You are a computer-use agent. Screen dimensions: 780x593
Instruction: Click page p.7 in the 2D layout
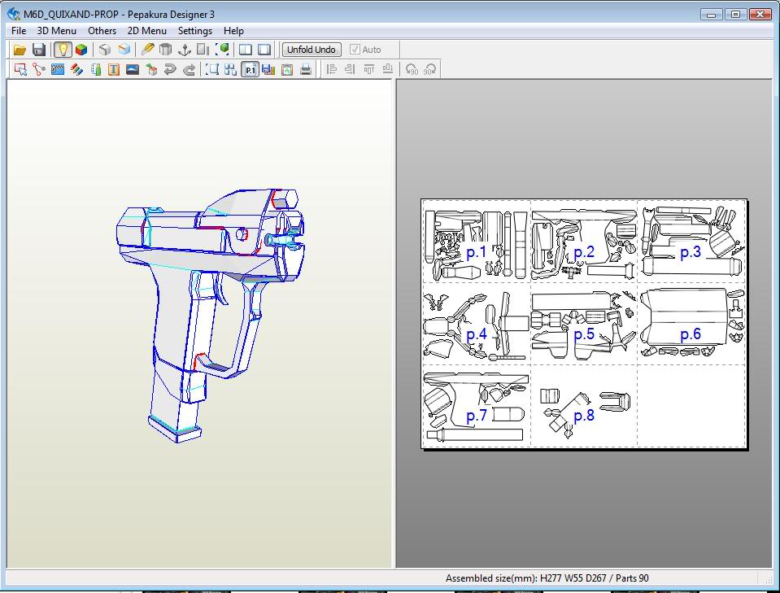click(477, 406)
